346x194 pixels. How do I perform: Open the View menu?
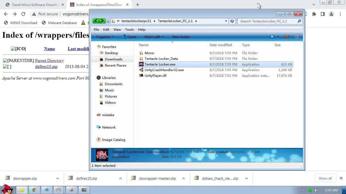pos(117,29)
